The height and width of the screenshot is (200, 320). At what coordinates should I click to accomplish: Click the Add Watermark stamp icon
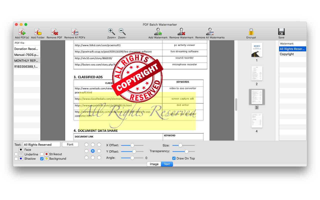158,32
